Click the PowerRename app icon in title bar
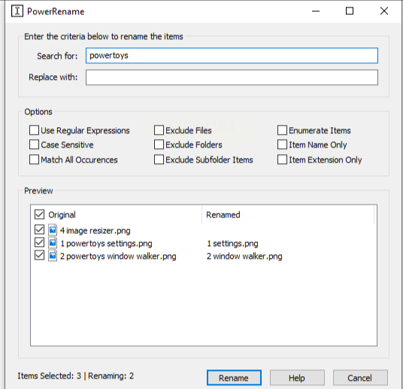Viewport: 403px width, 389px height. [x=17, y=11]
